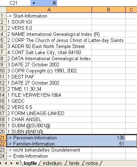Select column B header
This screenshot has width=137, height=167.
(x=108, y=10)
